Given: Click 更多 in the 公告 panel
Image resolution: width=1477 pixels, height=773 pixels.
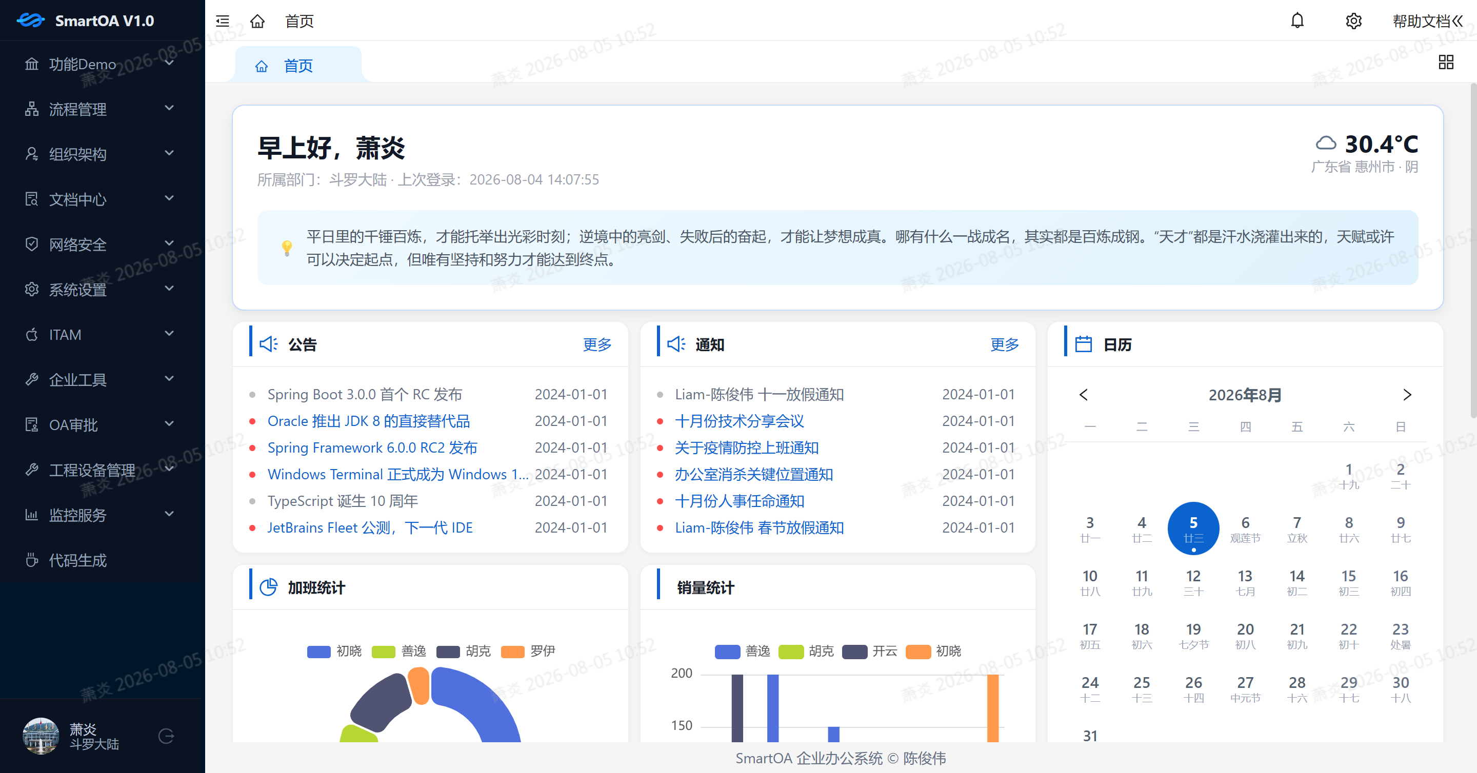Looking at the screenshot, I should pos(597,344).
